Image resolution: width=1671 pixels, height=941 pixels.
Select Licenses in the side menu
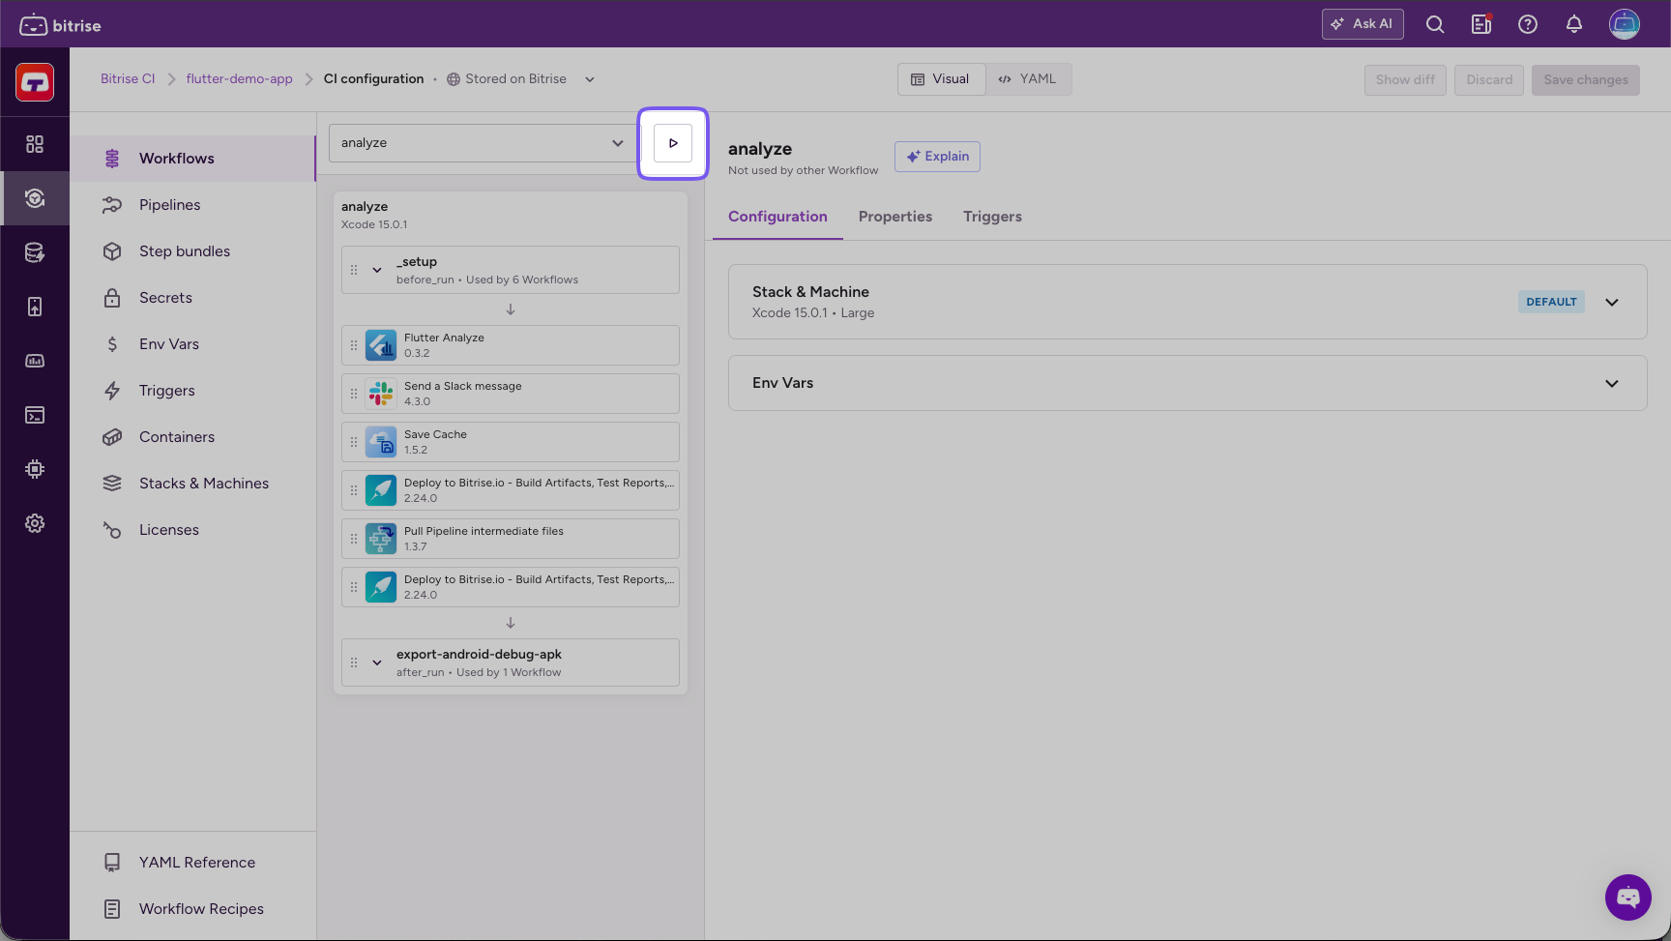click(x=193, y=530)
